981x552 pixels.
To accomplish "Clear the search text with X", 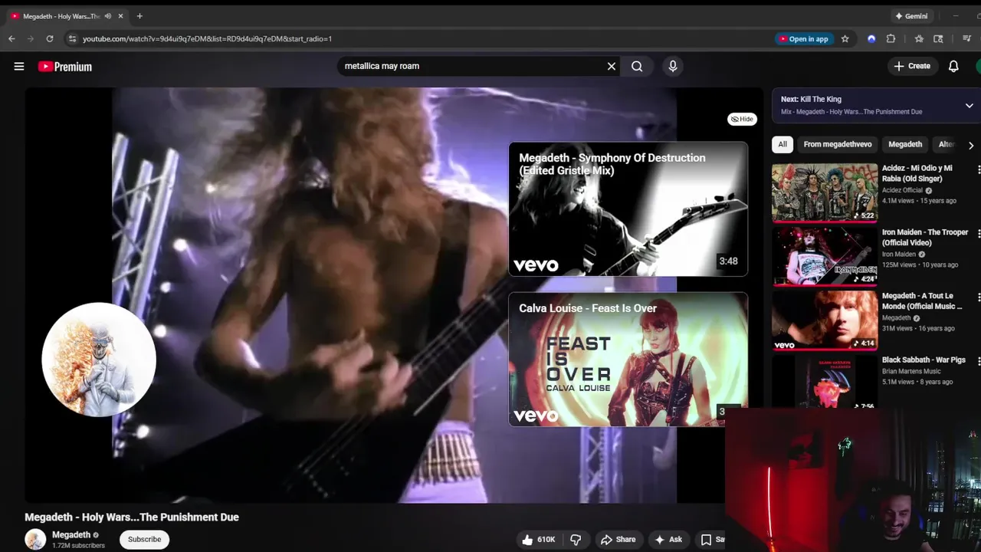I will tap(612, 66).
